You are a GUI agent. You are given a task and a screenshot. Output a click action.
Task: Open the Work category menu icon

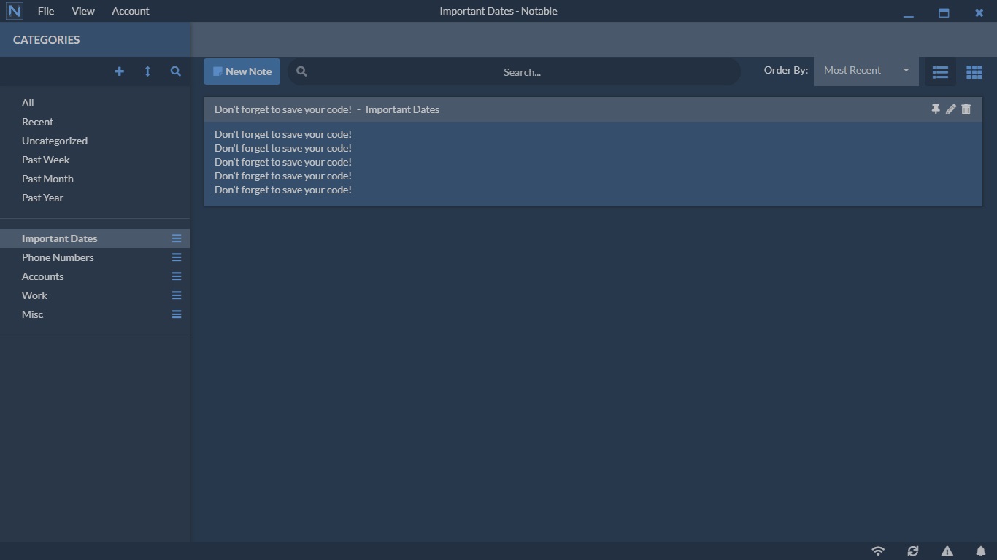(177, 295)
